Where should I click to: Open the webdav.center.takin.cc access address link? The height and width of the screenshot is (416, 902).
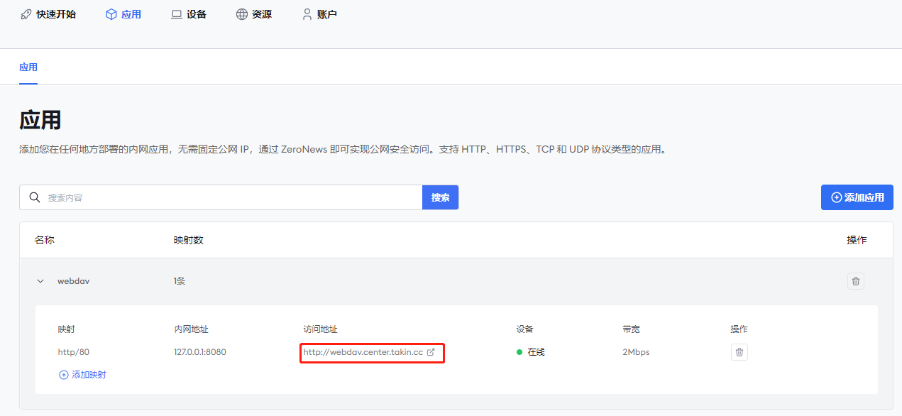tap(363, 352)
